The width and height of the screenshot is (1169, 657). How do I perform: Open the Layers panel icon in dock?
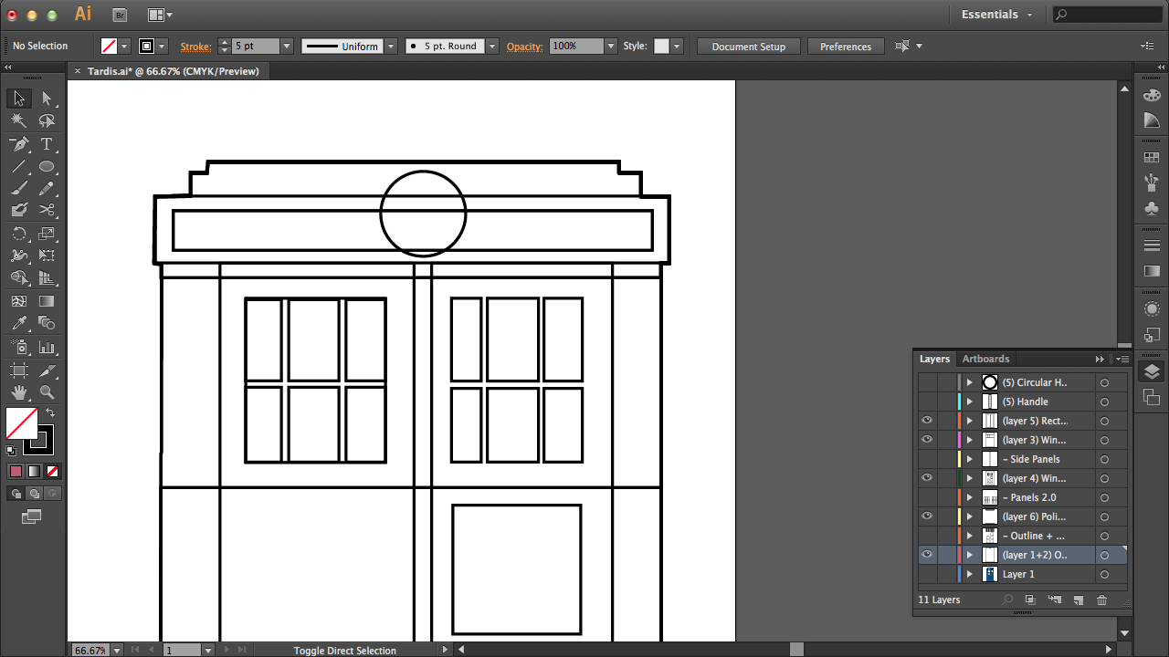click(1152, 371)
